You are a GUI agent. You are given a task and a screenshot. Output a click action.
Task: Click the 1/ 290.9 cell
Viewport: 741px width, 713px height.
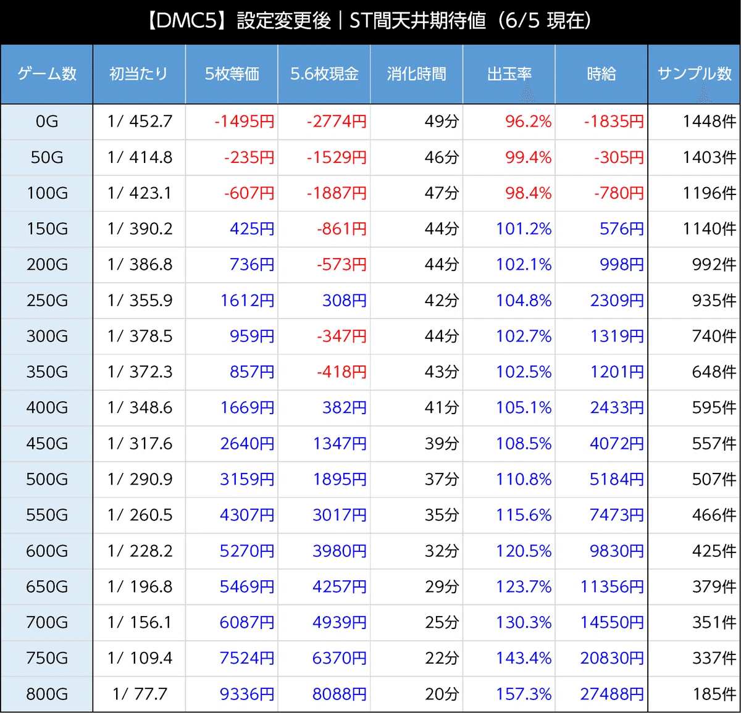tap(140, 480)
